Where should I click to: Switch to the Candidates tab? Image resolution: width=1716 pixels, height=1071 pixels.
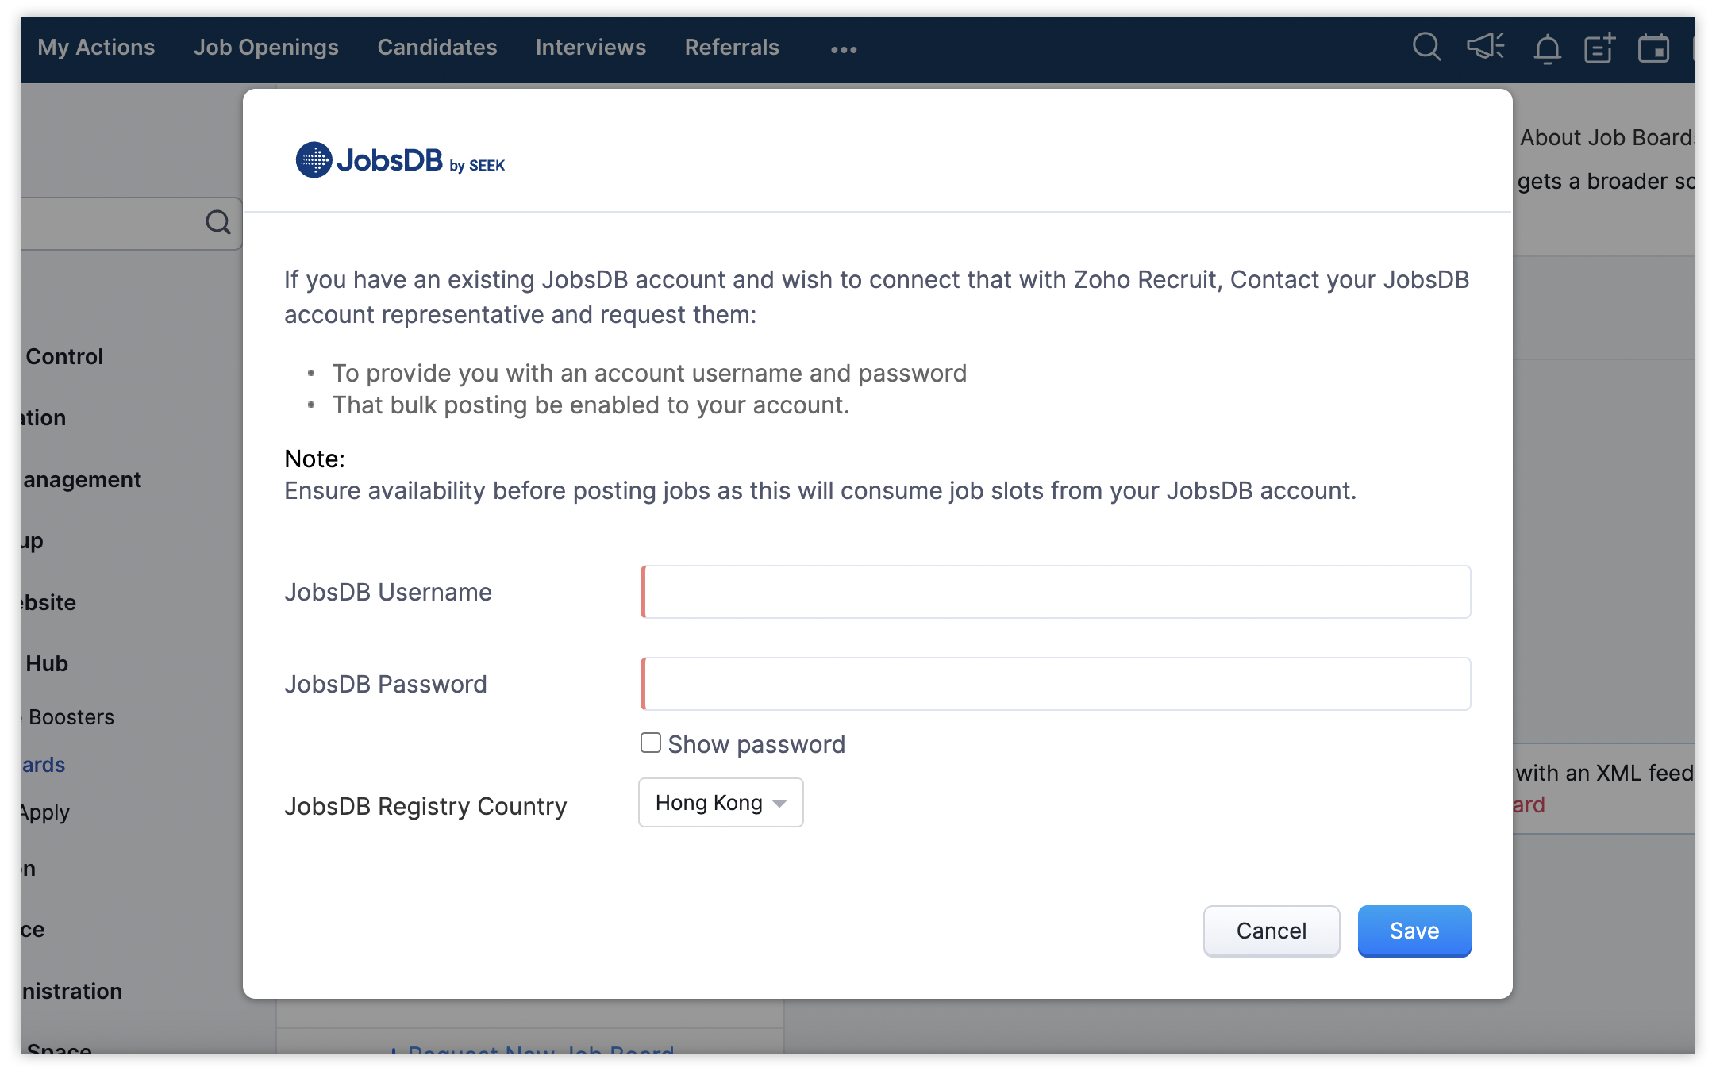point(437,48)
